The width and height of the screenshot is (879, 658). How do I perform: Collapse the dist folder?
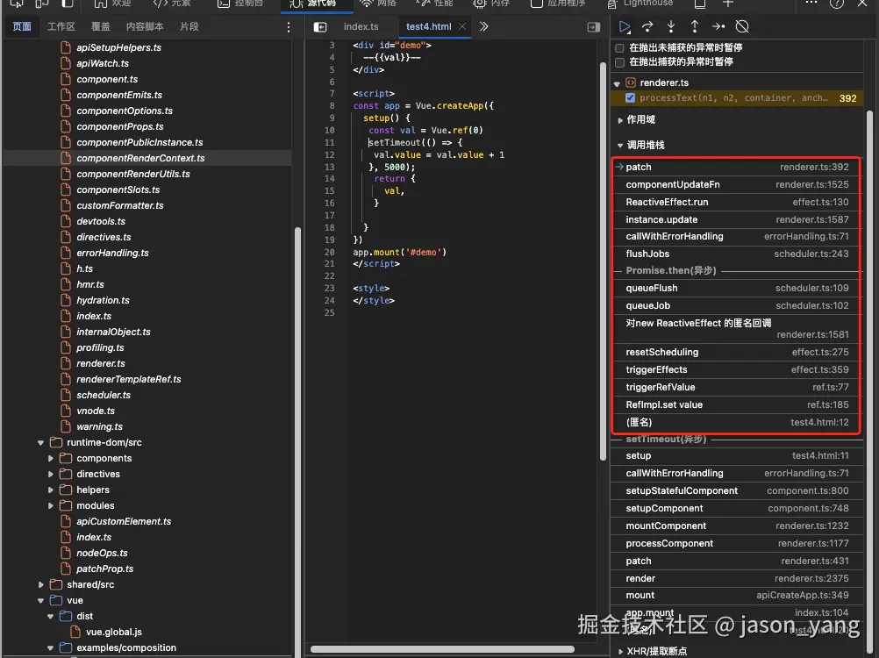51,617
